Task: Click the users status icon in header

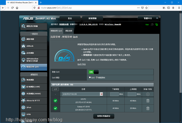Action: click(x=152, y=24)
